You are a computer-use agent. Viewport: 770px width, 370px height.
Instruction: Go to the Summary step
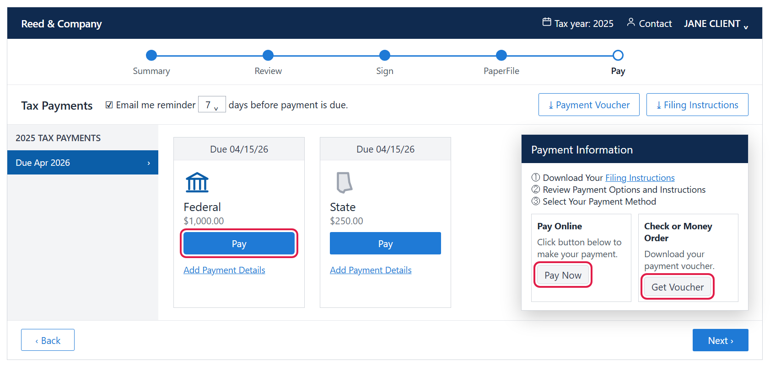click(x=151, y=55)
